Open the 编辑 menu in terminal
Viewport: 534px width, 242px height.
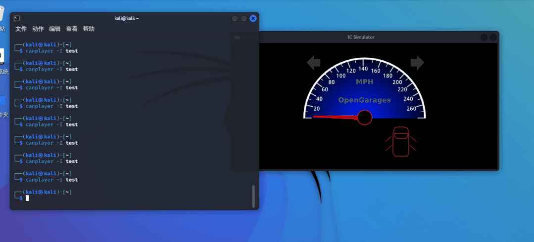pyautogui.click(x=55, y=29)
